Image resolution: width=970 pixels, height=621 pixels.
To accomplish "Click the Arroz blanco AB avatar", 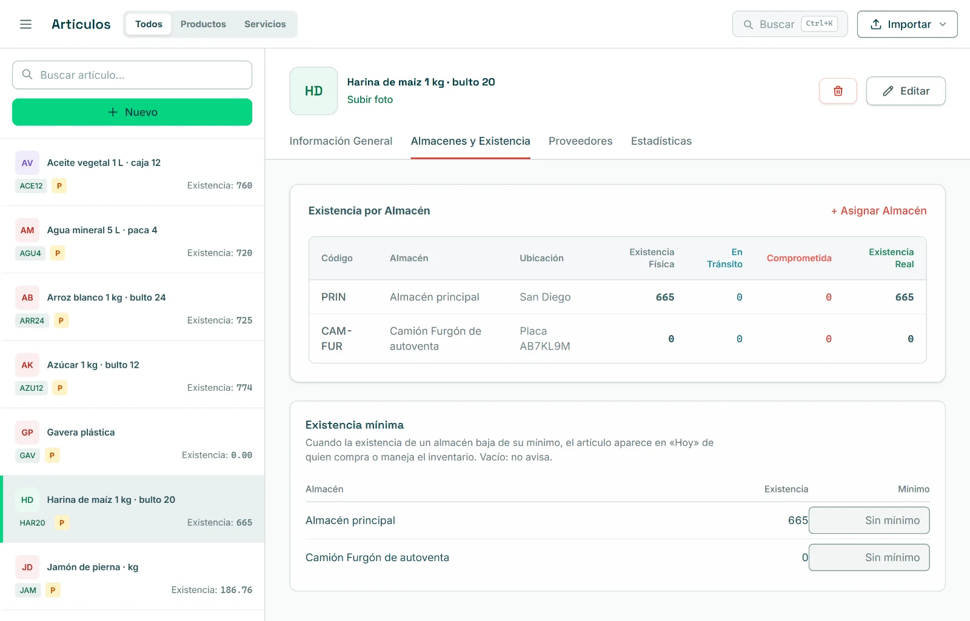I will (x=27, y=297).
